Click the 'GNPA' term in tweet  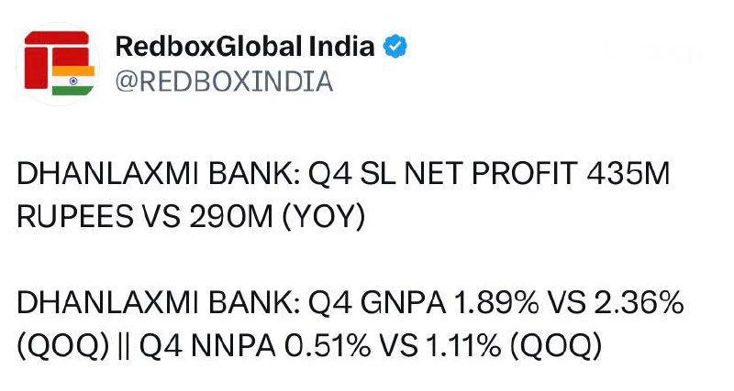[403, 303]
